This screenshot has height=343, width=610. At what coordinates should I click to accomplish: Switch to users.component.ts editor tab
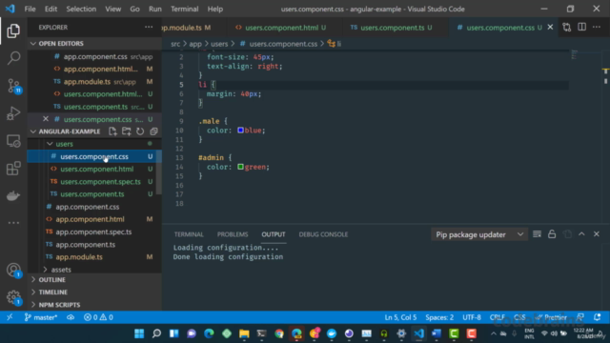click(392, 28)
